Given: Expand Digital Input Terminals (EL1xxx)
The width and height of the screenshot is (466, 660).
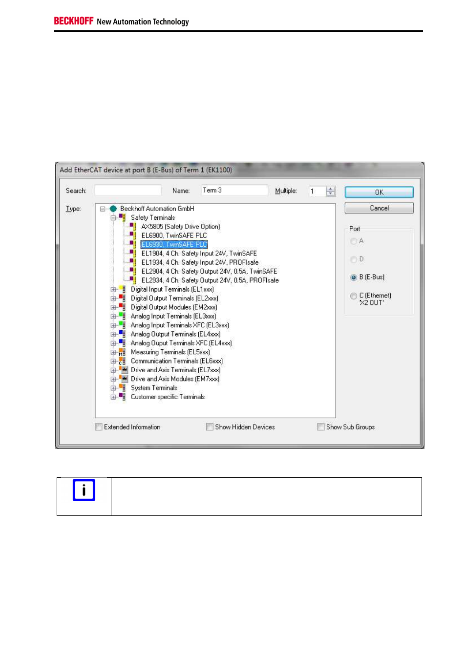Looking at the screenshot, I should (113, 290).
